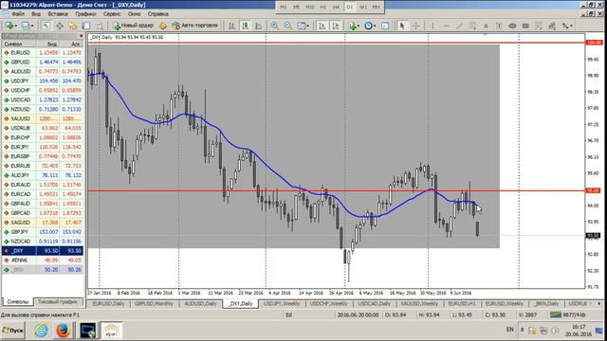
Task: Select the Arrows objects tool icon
Action: coord(566,26)
